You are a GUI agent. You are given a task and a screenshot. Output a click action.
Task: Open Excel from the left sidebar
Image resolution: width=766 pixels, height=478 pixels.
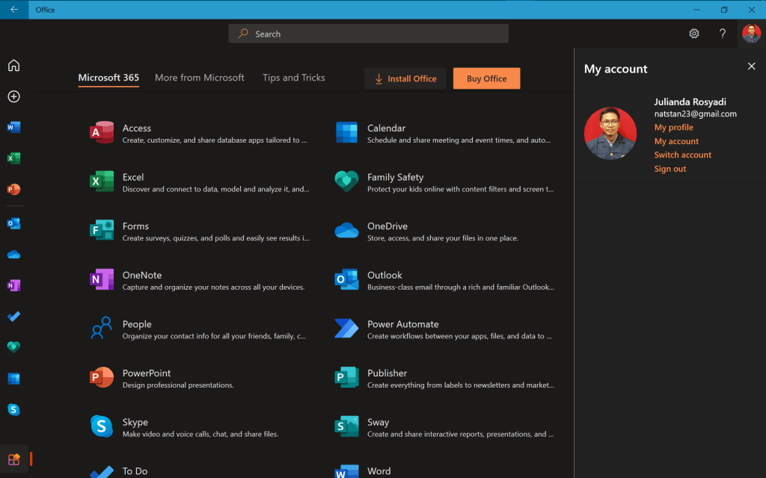click(13, 158)
